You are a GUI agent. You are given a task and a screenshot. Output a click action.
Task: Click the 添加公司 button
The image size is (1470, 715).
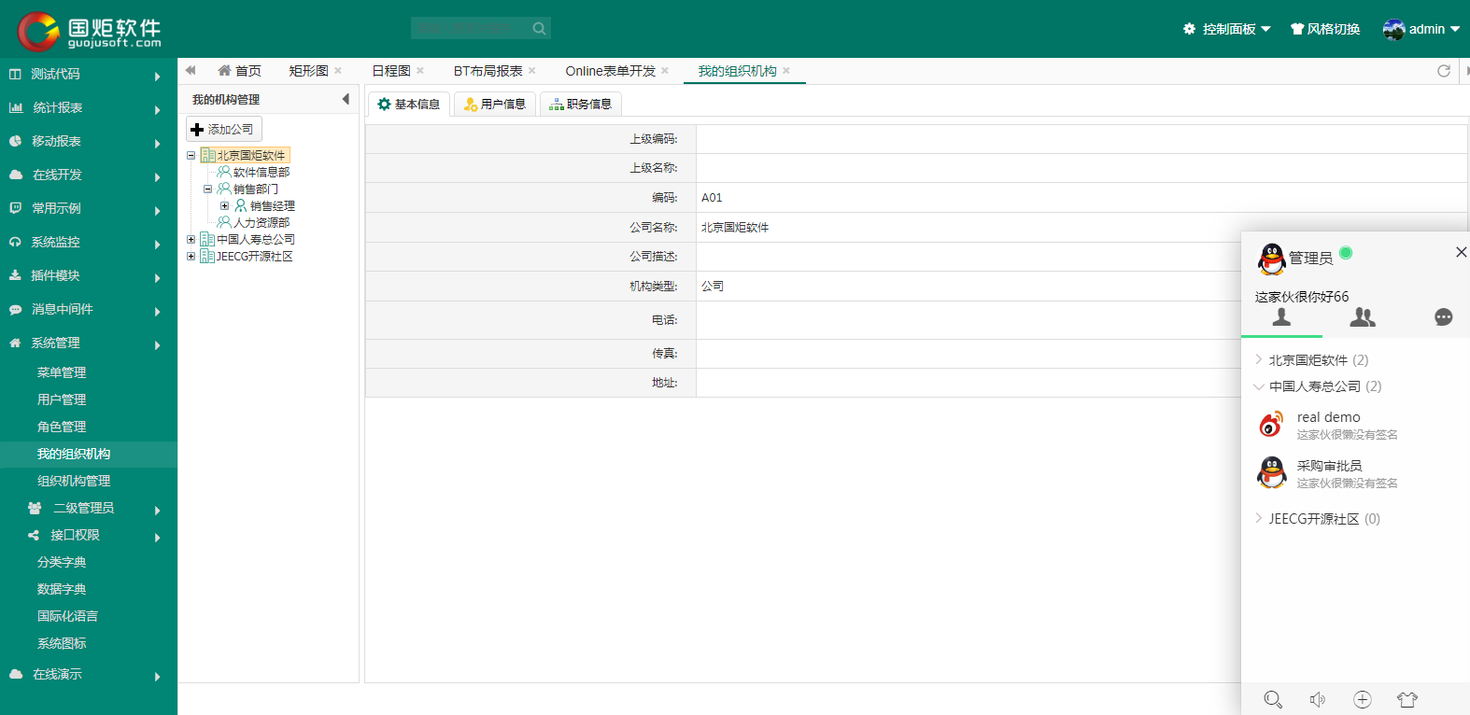[223, 129]
